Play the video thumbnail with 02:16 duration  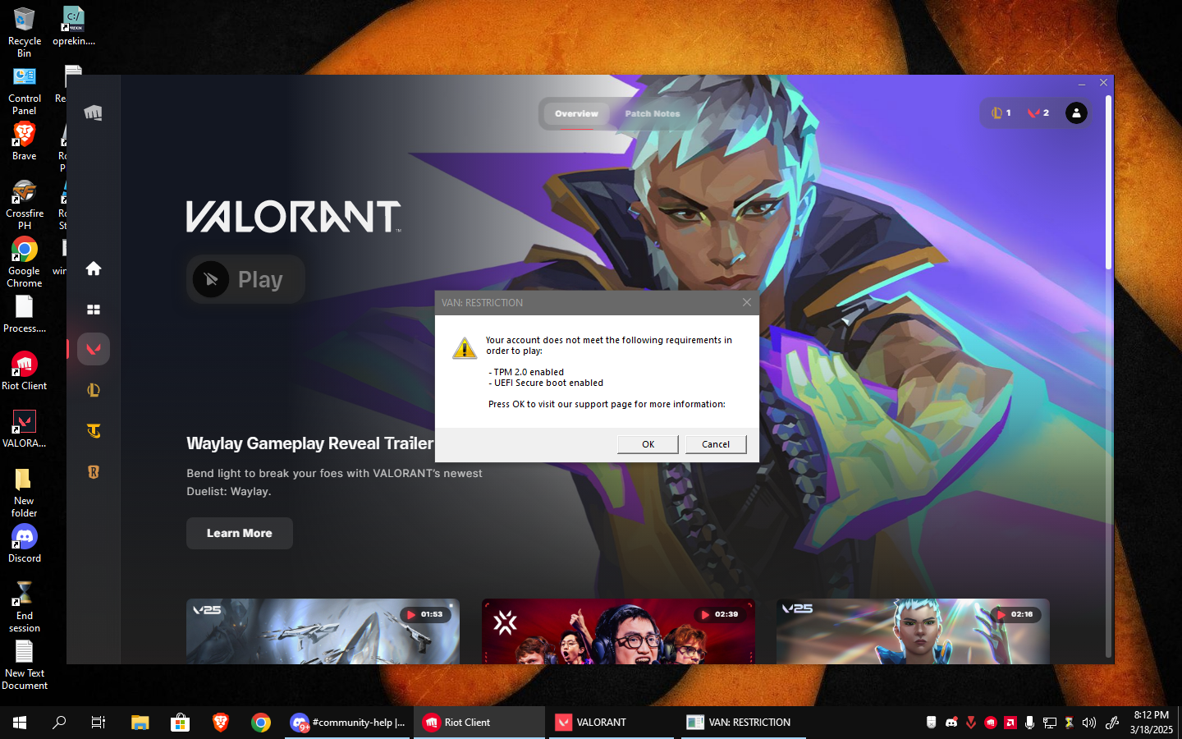tap(913, 631)
